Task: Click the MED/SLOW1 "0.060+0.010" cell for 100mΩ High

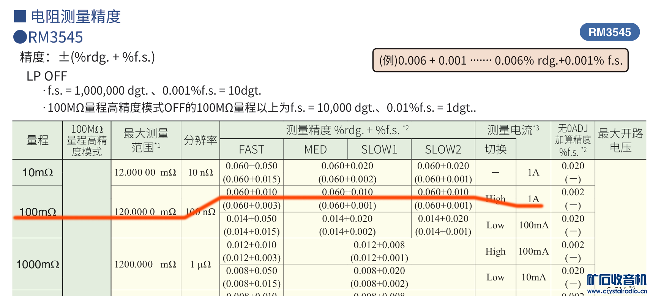Action: point(347,199)
